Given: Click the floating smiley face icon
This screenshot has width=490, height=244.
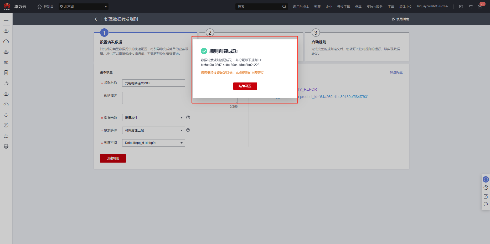Looking at the screenshot, I should pyautogui.click(x=486, y=204).
